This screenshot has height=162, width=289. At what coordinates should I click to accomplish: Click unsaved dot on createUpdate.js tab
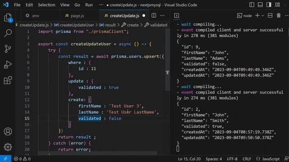pos(144,16)
